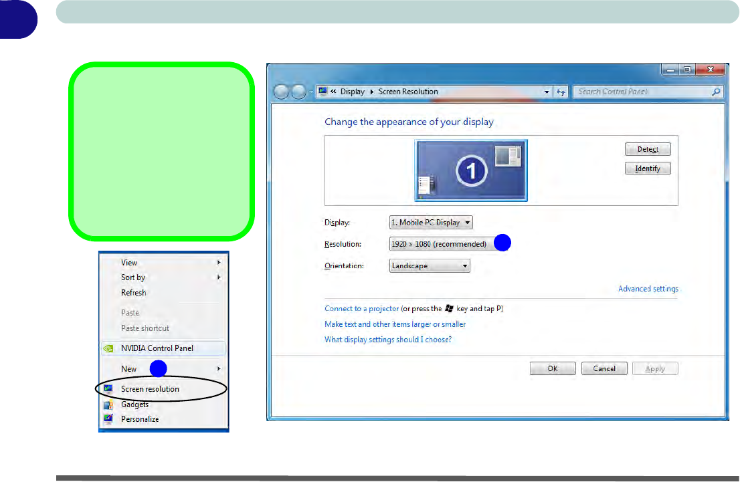Click the forward navigation arrow button
This screenshot has height=482, width=740.
(x=298, y=92)
